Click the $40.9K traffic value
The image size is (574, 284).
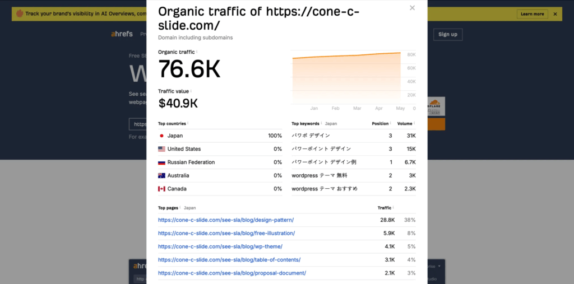pyautogui.click(x=178, y=103)
